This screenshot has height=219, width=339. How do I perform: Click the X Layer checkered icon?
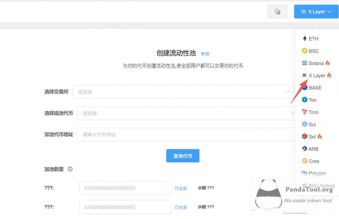tap(304, 75)
